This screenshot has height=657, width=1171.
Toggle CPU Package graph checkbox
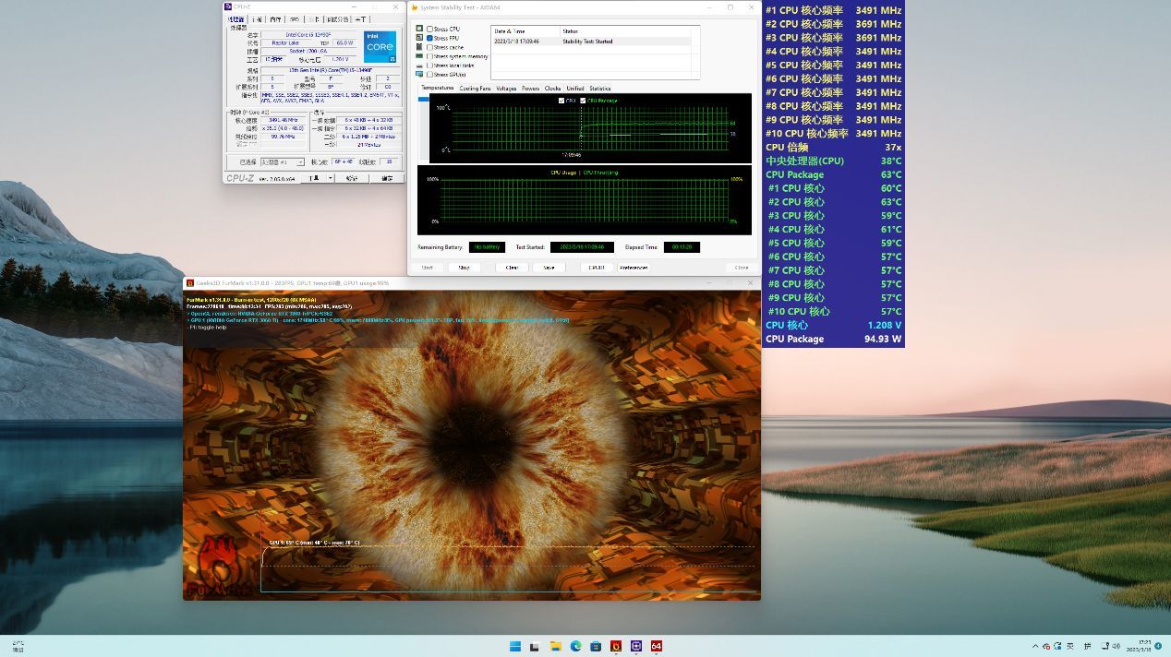point(583,101)
